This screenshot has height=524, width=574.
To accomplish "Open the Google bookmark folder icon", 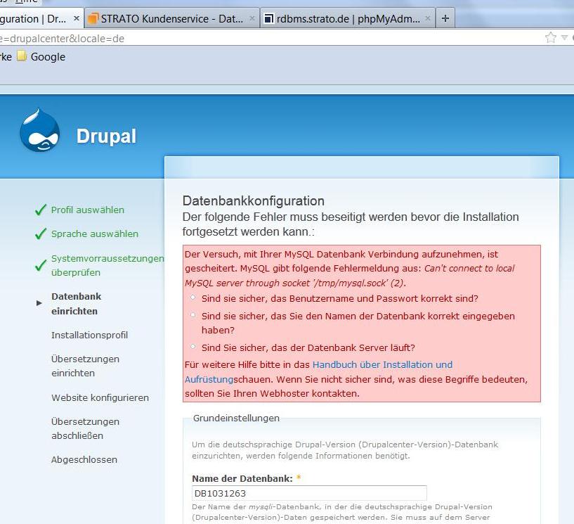I will coord(22,56).
